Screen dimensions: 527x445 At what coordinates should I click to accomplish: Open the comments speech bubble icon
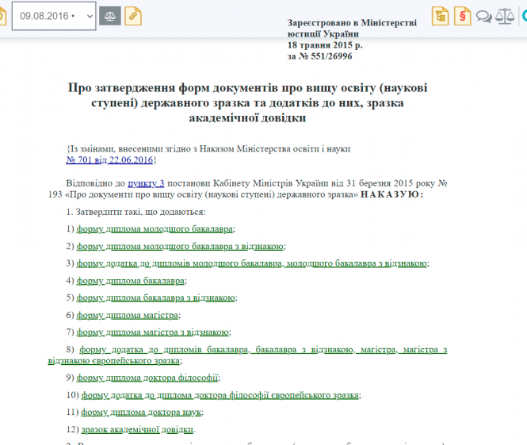483,15
